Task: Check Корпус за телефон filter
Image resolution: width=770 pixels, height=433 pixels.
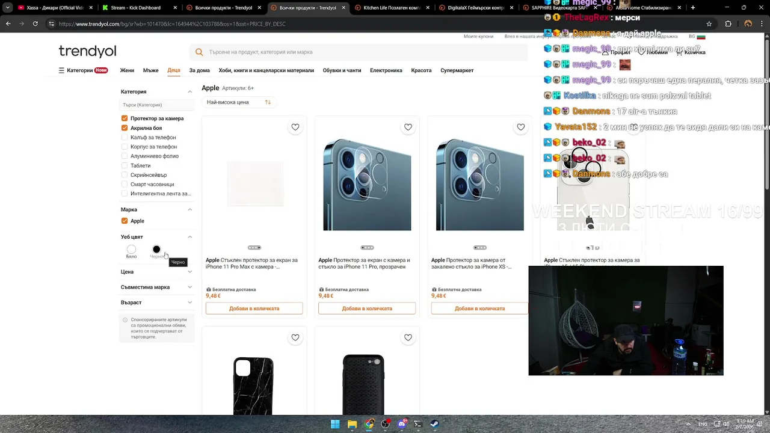Action: click(125, 147)
